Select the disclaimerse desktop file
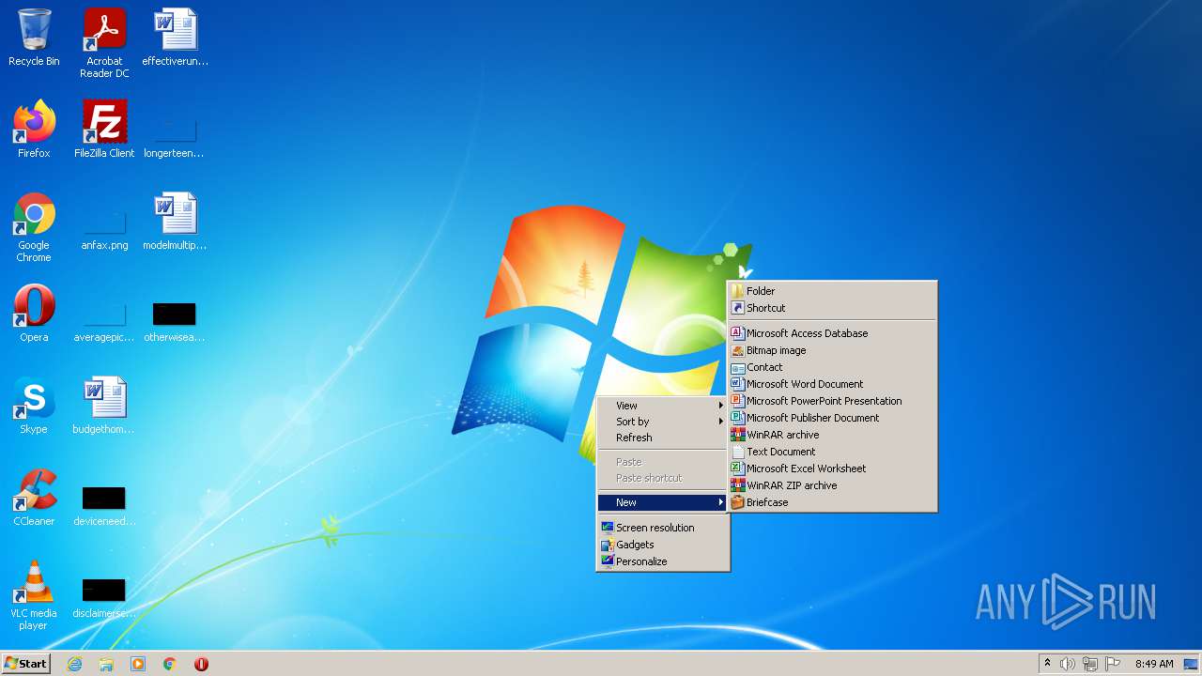Image resolution: width=1202 pixels, height=676 pixels. [x=104, y=599]
